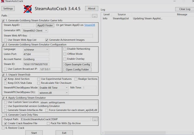This screenshot has height=135, width=194.
Task: Toggle Generate Achievement Images checkbox
Action: click(47, 40)
